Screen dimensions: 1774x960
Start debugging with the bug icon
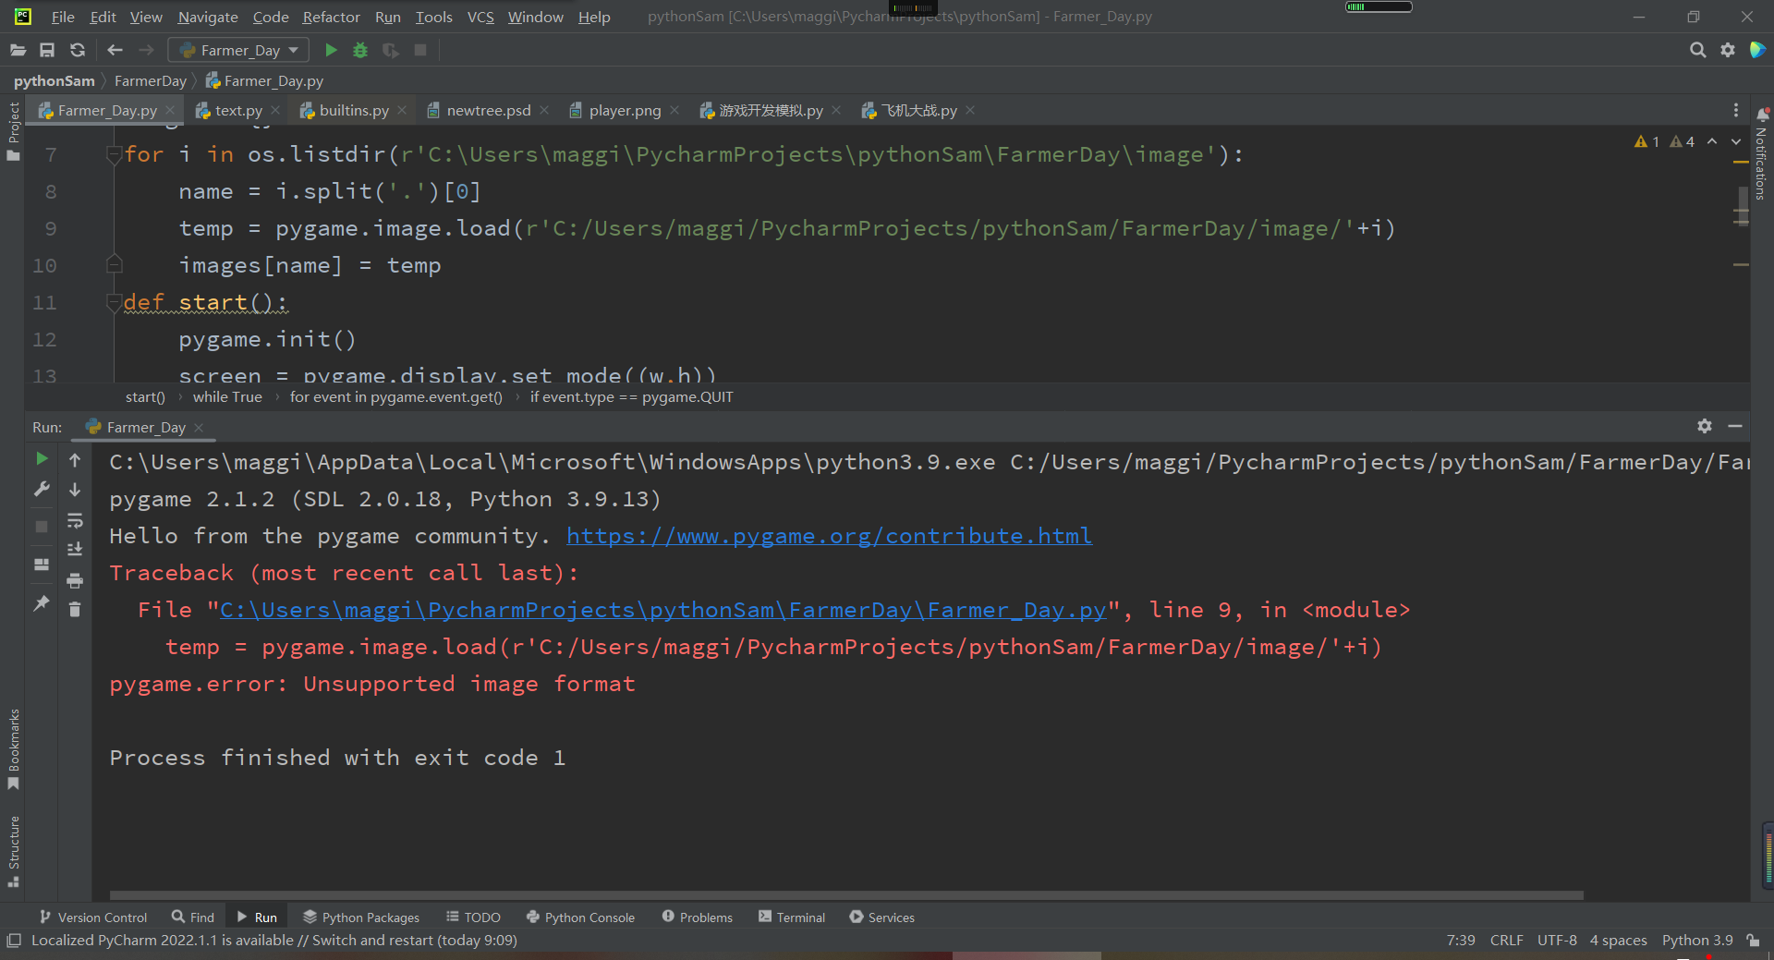coord(360,50)
